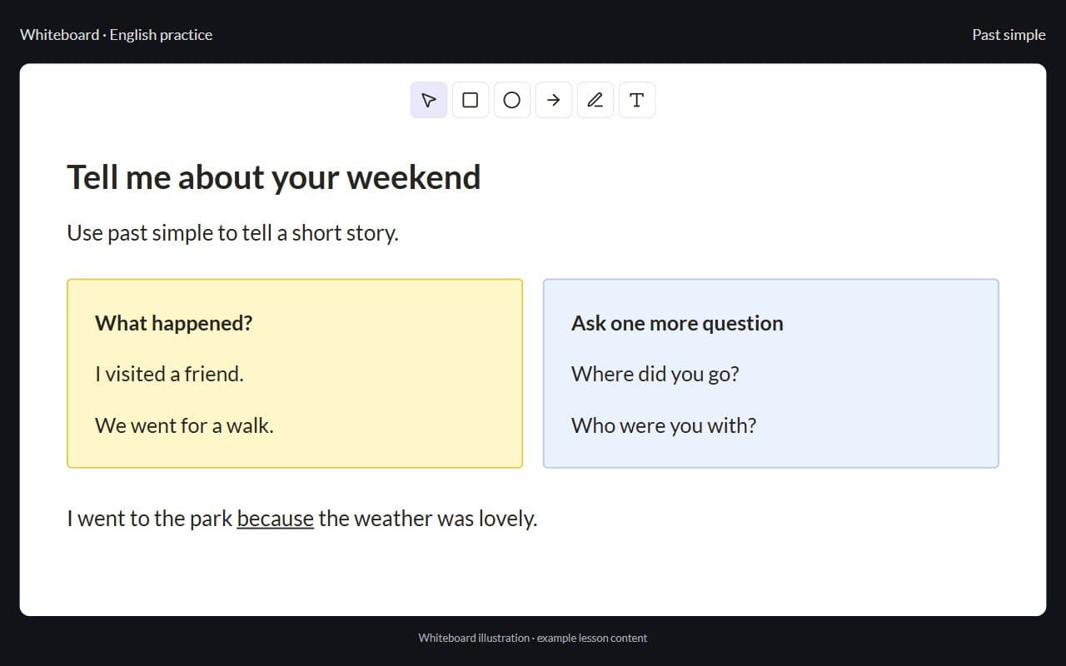The height and width of the screenshot is (666, 1066).
Task: Switch to the pen drawing tool
Action: pyautogui.click(x=595, y=100)
